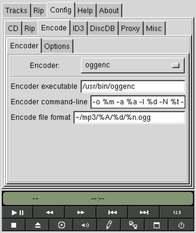Quit Grip using the power icon

click(181, 225)
